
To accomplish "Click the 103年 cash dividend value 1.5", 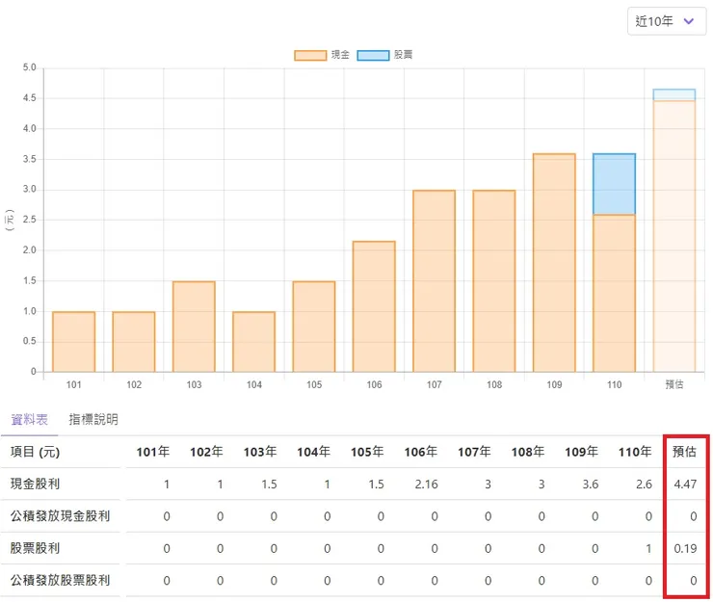I will point(269,484).
